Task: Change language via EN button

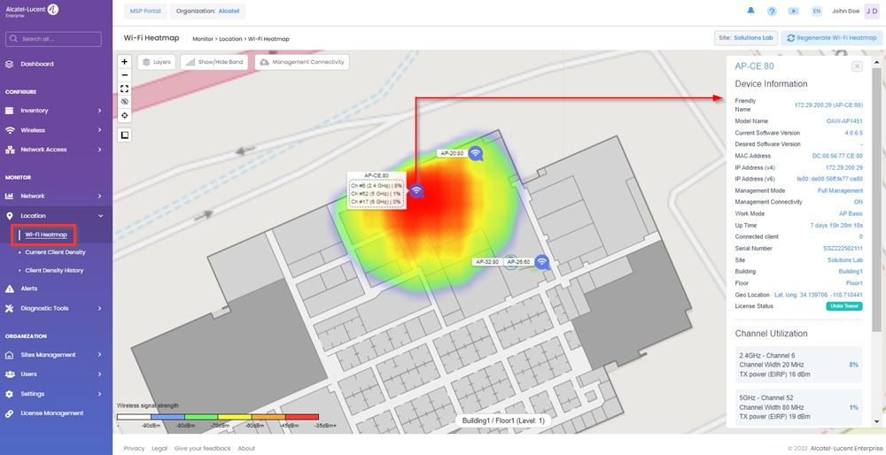Action: pos(817,11)
